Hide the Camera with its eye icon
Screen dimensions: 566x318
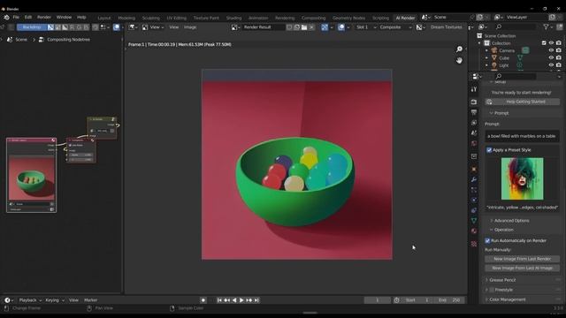click(x=551, y=50)
